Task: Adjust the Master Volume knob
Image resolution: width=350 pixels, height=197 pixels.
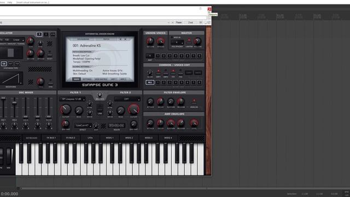Action: [x=197, y=42]
